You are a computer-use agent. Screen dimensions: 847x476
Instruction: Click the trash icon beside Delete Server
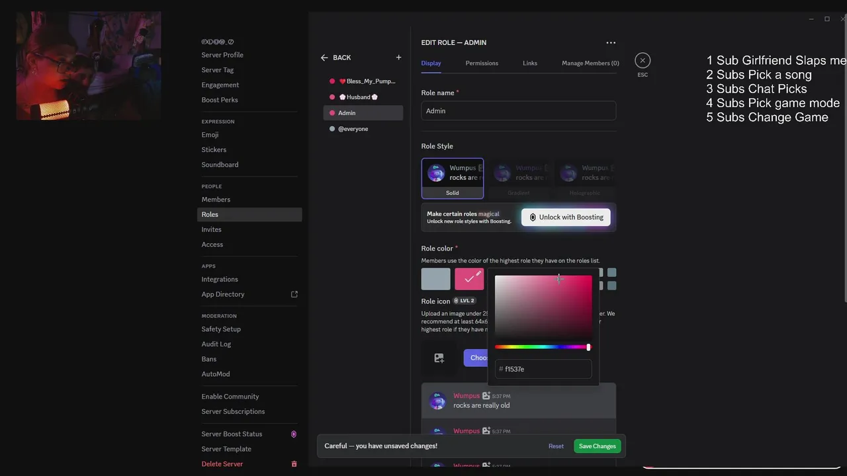coord(294,464)
